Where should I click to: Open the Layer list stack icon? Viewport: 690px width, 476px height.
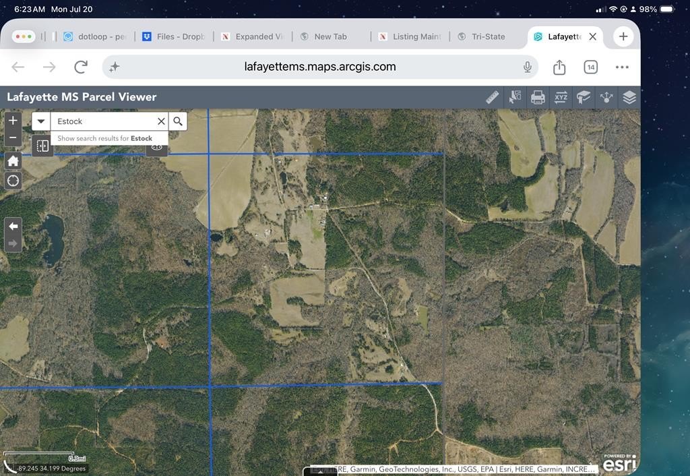pyautogui.click(x=629, y=97)
